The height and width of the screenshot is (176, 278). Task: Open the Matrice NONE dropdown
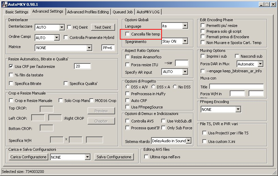click(x=89, y=47)
